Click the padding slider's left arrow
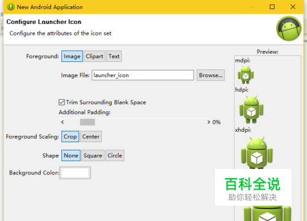Image resolution: width=307 pixels, height=221 pixels. (x=63, y=122)
